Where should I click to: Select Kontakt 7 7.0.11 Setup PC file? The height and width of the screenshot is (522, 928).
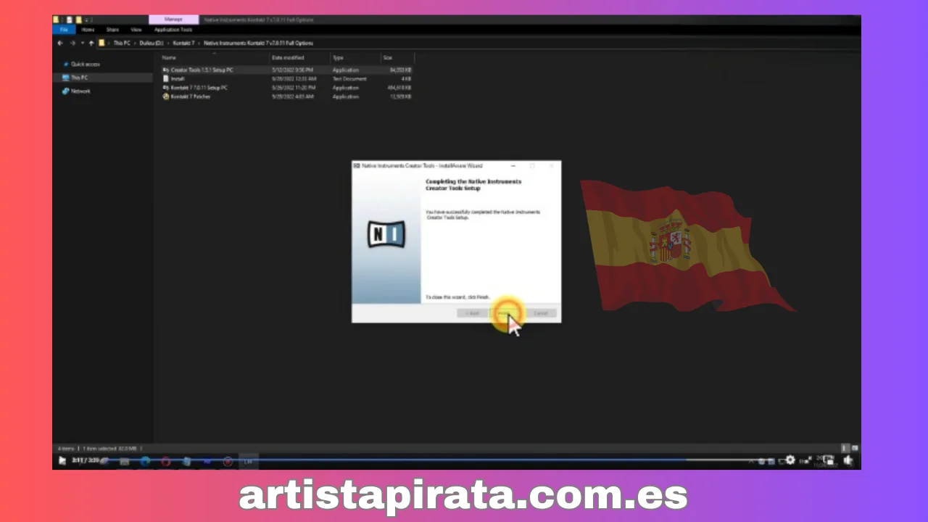coord(199,88)
